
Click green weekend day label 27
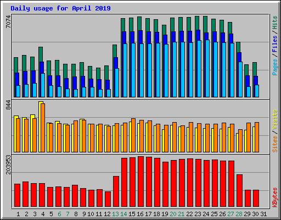click(x=231, y=214)
